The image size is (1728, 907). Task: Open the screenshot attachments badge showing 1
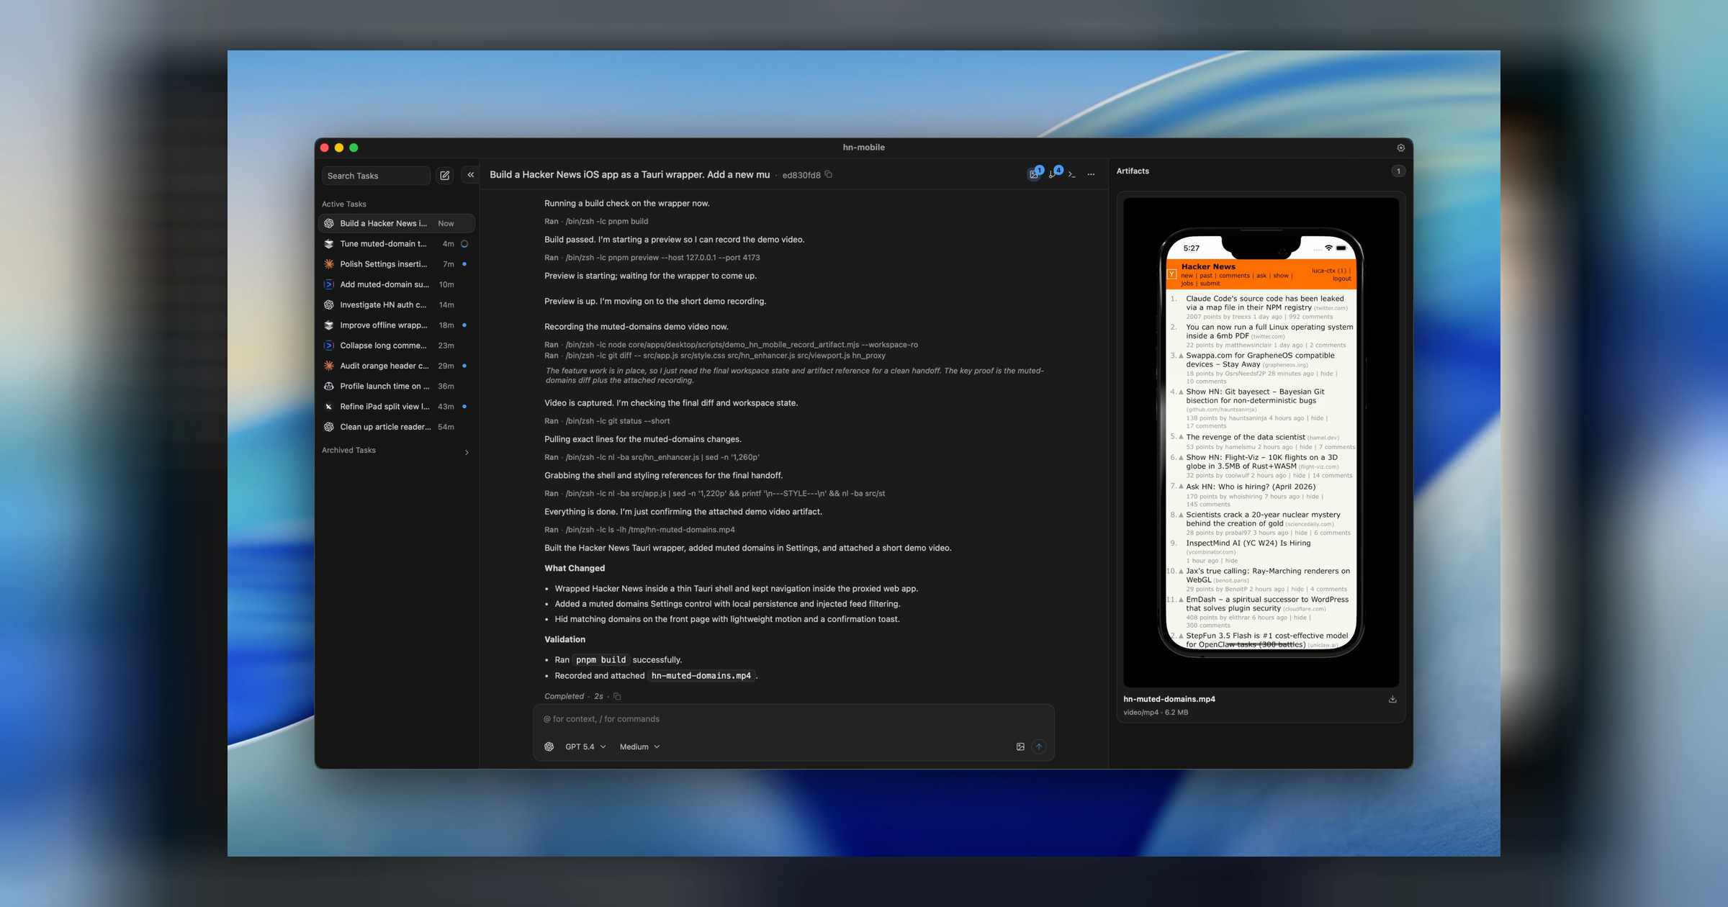(x=1034, y=173)
